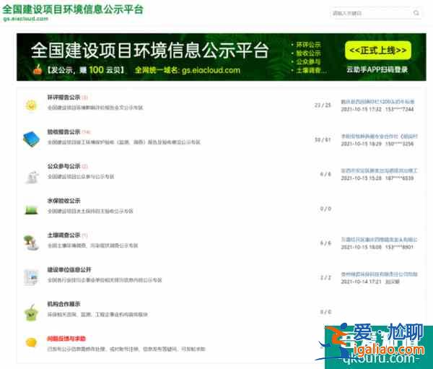Open latest post link in 环评报告公示 row
The width and height of the screenshot is (433, 369).
[377, 102]
